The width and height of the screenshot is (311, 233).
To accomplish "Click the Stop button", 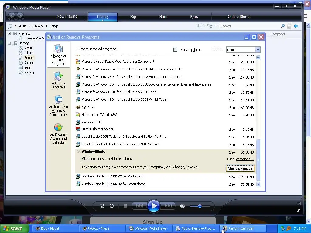I will point(125,206).
